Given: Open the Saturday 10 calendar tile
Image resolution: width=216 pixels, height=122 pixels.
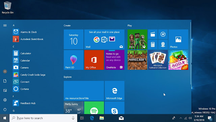Looking at the screenshot, I should click(x=74, y=39).
